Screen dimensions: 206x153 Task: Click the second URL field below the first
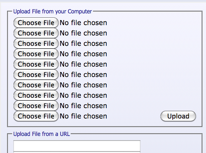(77, 152)
